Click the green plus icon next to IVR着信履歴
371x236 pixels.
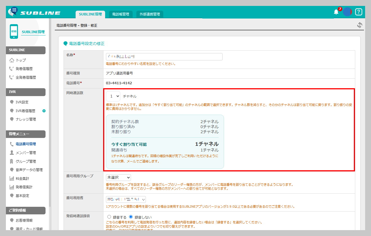(x=44, y=111)
